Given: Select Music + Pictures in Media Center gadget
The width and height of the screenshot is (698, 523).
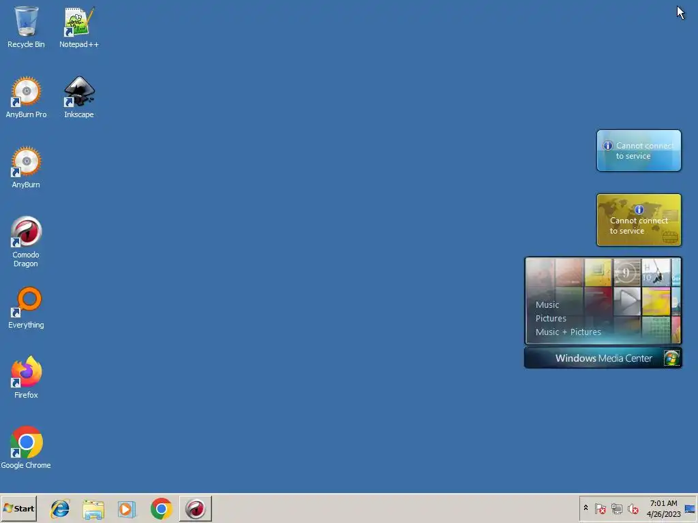Looking at the screenshot, I should tap(568, 332).
